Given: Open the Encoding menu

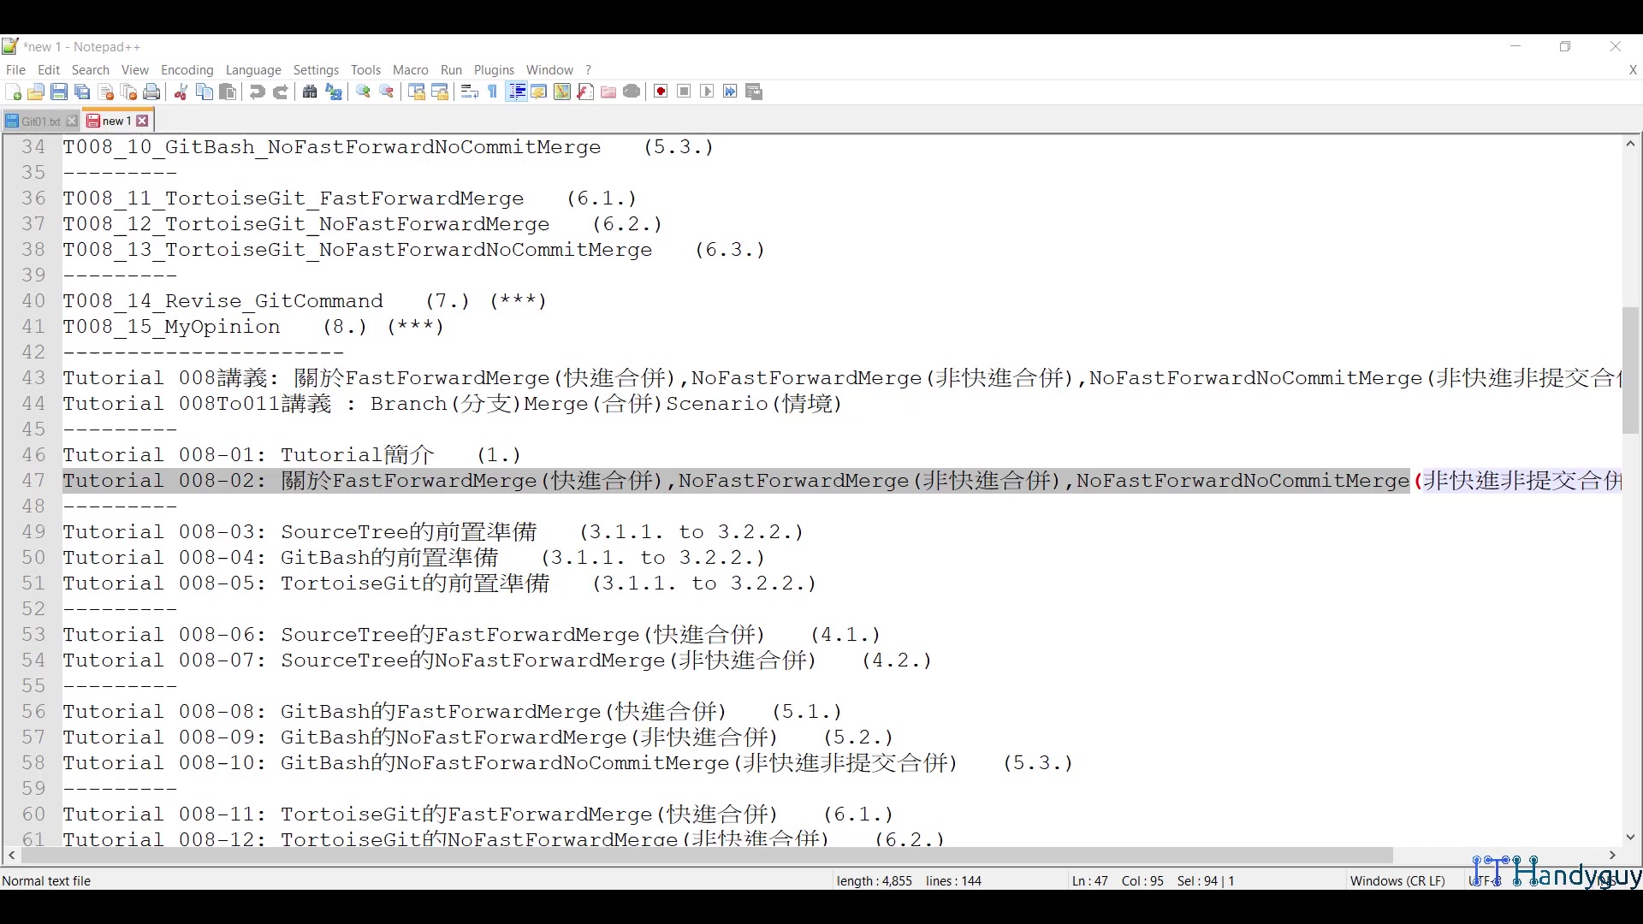Looking at the screenshot, I should pos(187,70).
